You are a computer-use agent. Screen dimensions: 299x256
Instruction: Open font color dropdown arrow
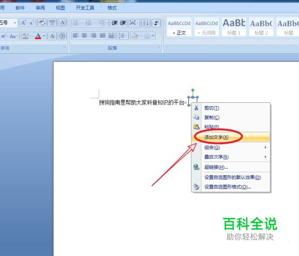click(44, 36)
